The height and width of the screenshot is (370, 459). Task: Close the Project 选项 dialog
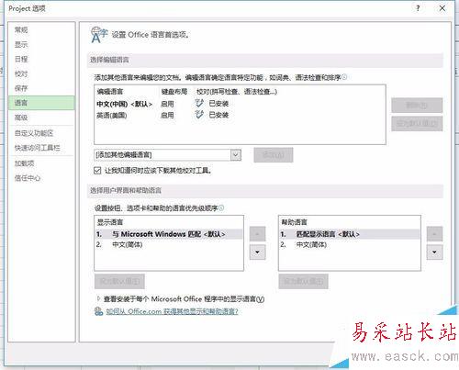coord(442,8)
